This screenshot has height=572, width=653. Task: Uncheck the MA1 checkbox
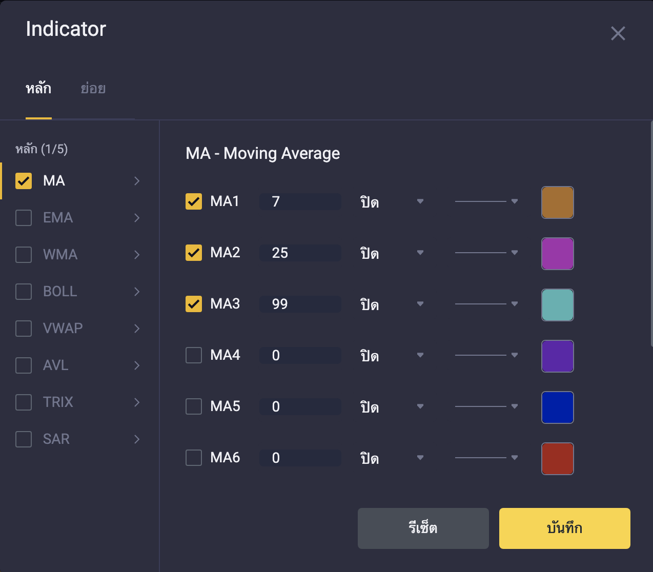click(194, 201)
